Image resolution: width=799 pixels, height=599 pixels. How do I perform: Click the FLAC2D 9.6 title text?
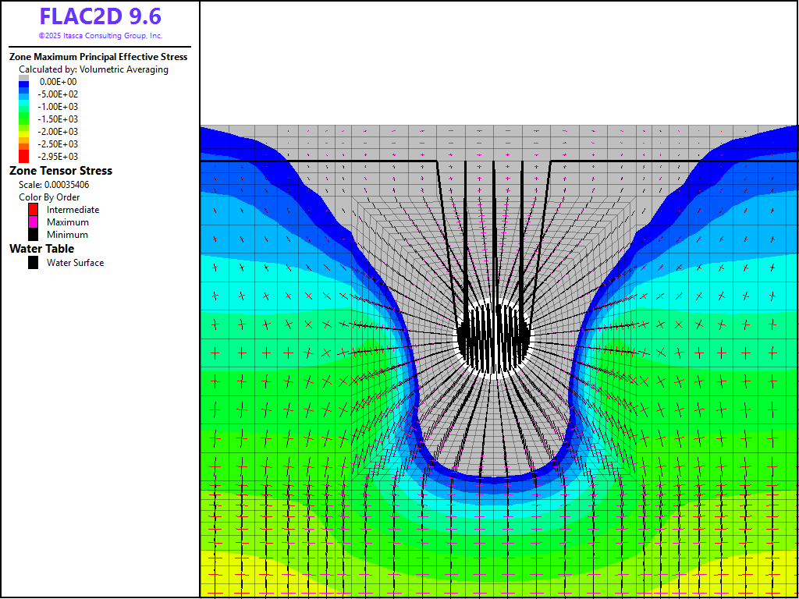(100, 16)
